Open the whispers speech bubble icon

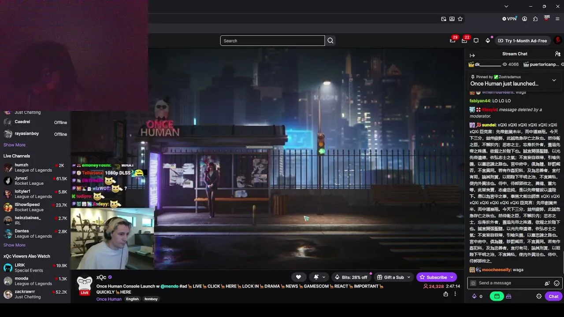476,41
